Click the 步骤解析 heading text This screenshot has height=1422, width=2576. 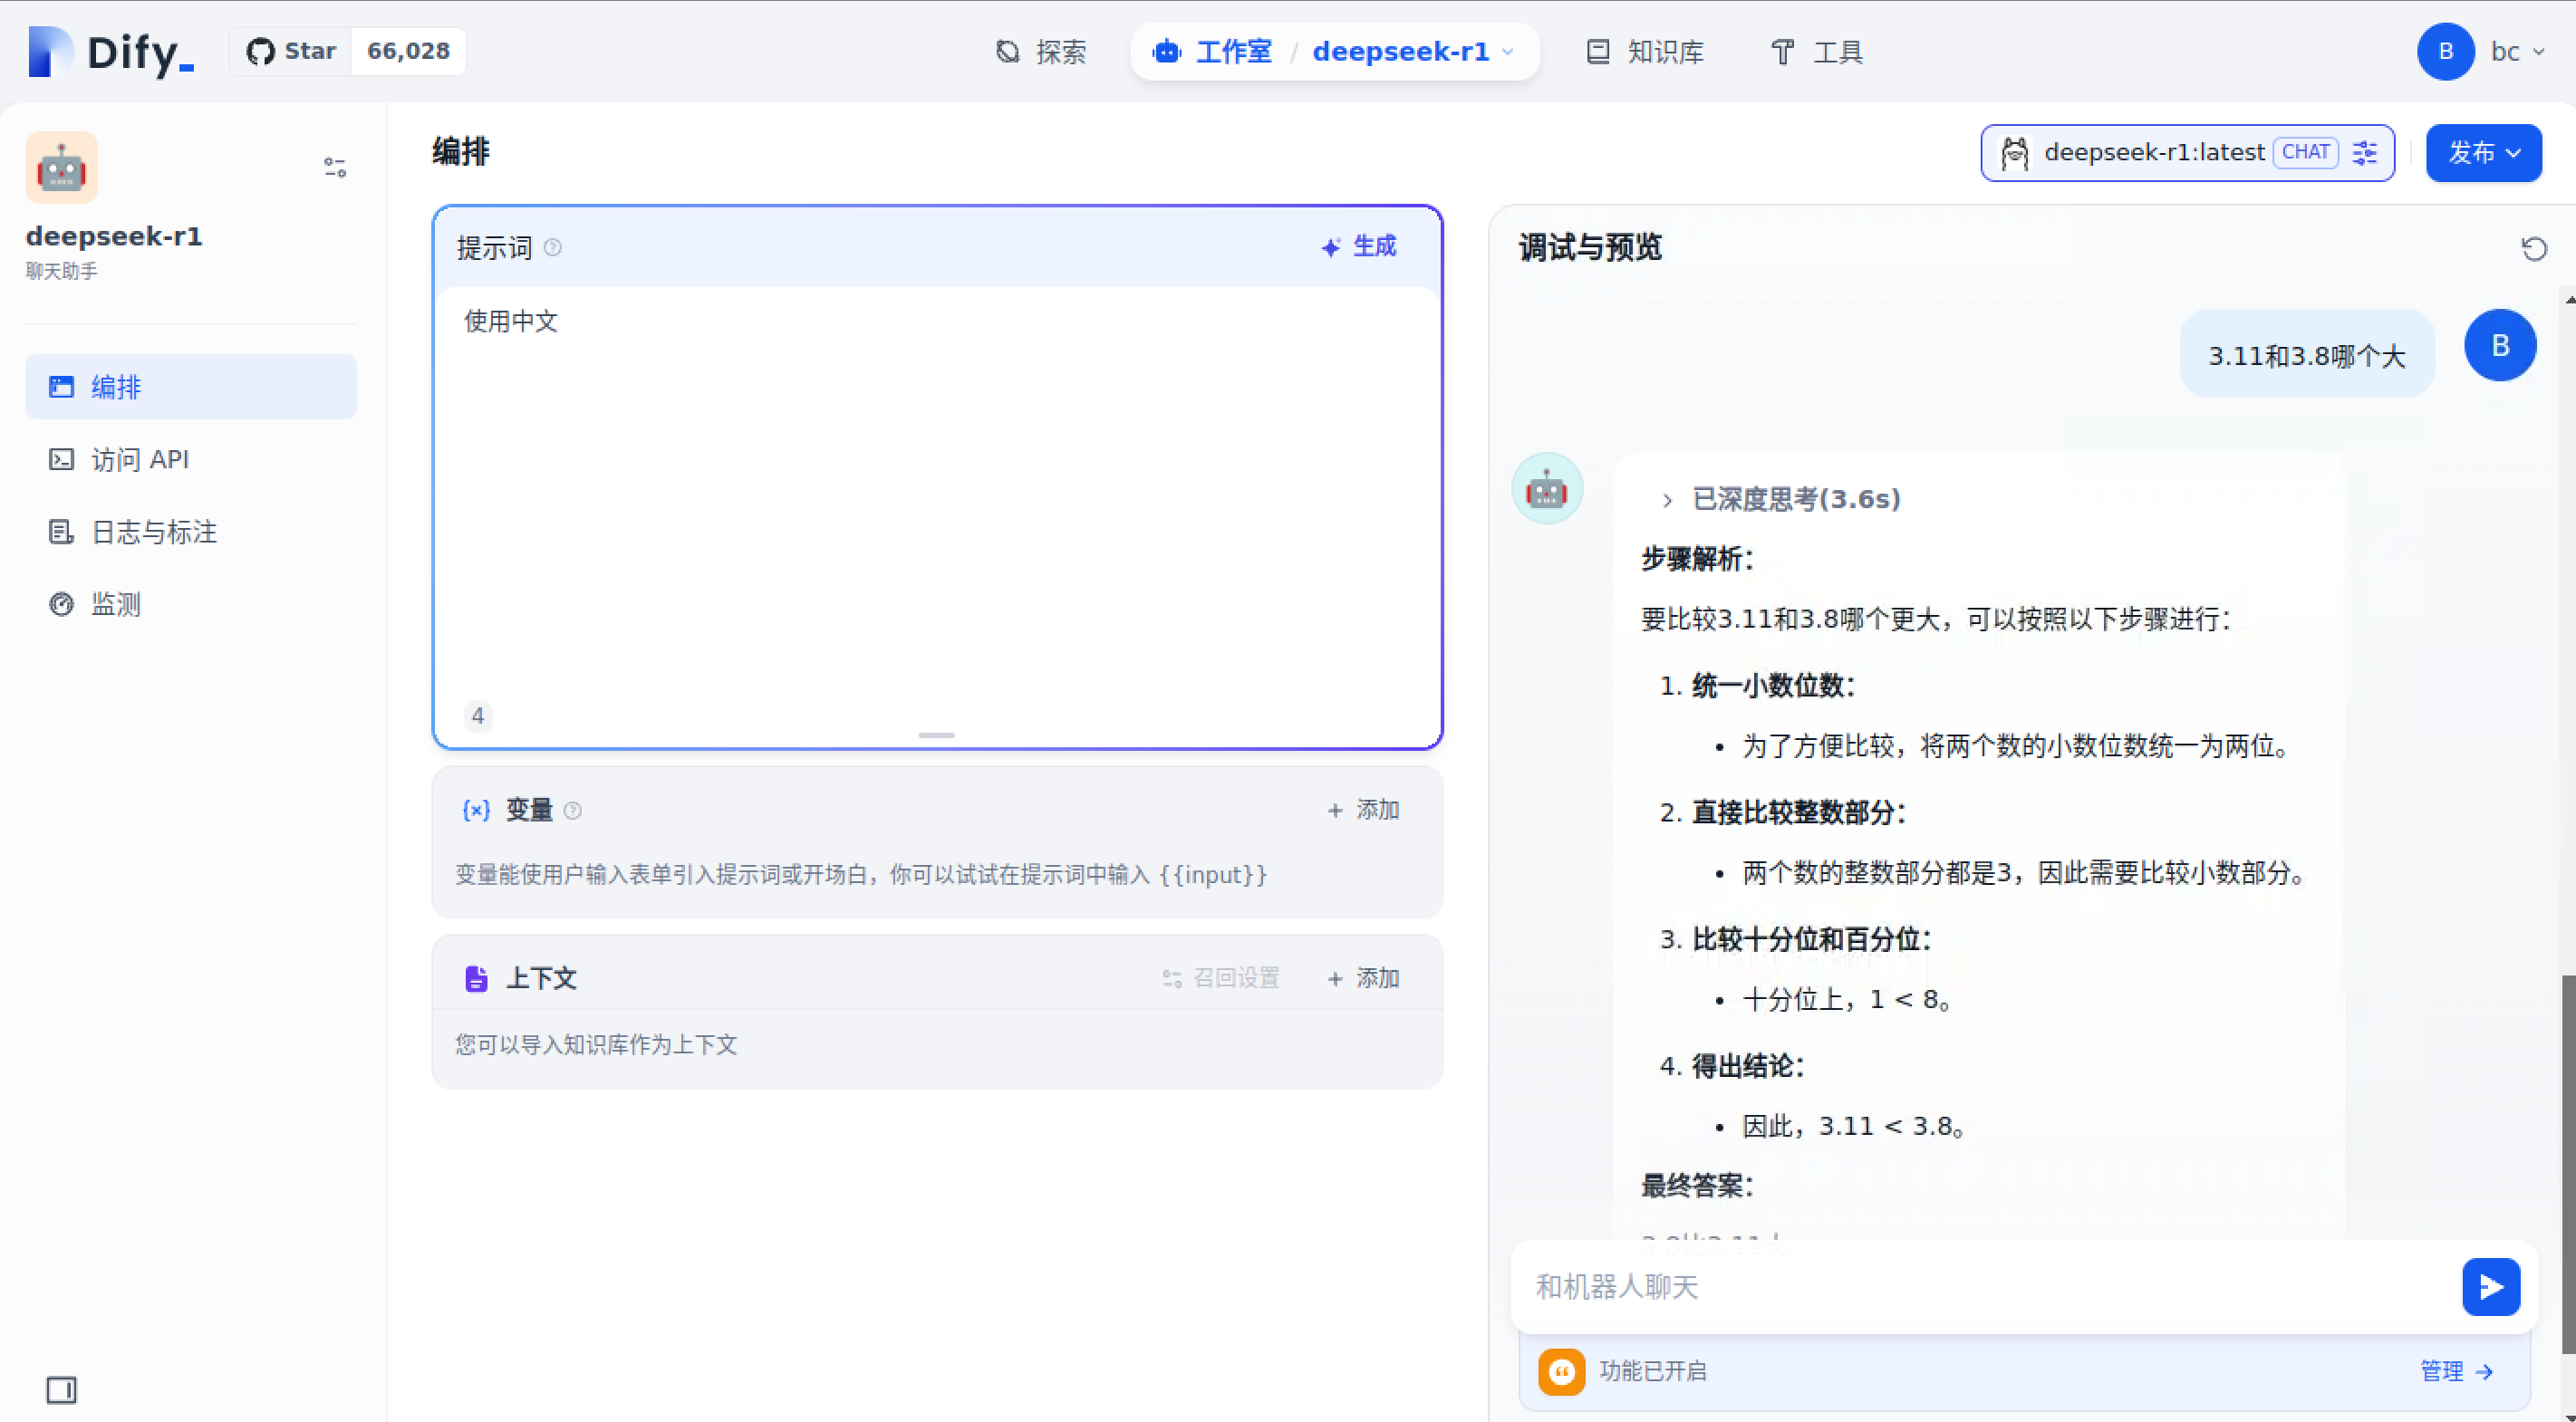tap(1697, 560)
